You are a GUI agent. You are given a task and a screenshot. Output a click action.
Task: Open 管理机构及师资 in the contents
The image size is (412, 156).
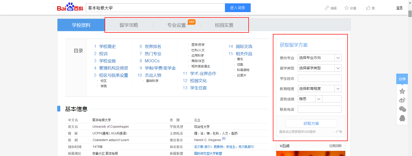(114, 68)
